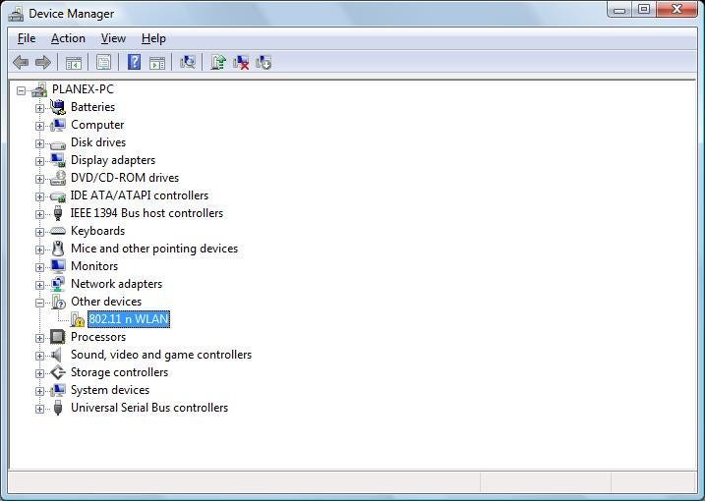Image resolution: width=705 pixels, height=501 pixels.
Task: Select the Sound speaker icon
Action: (x=57, y=355)
